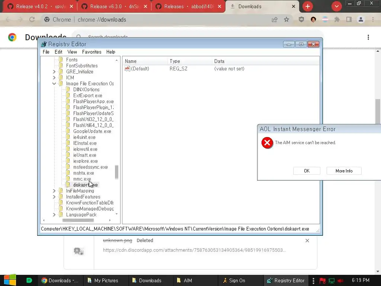Switch to Release v6.3.0 dnSpy tab
This screenshot has width=381, height=286.
[x=114, y=7]
